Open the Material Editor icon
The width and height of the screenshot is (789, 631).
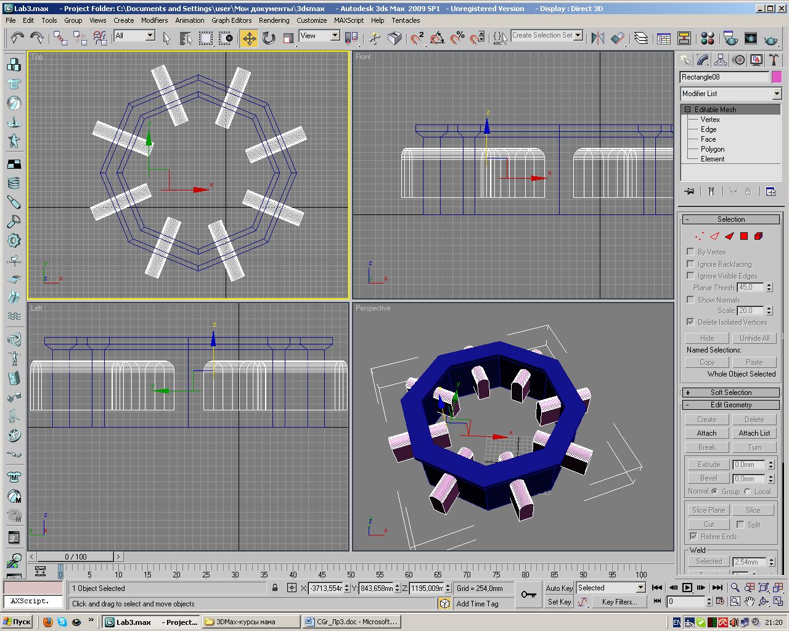tap(708, 38)
